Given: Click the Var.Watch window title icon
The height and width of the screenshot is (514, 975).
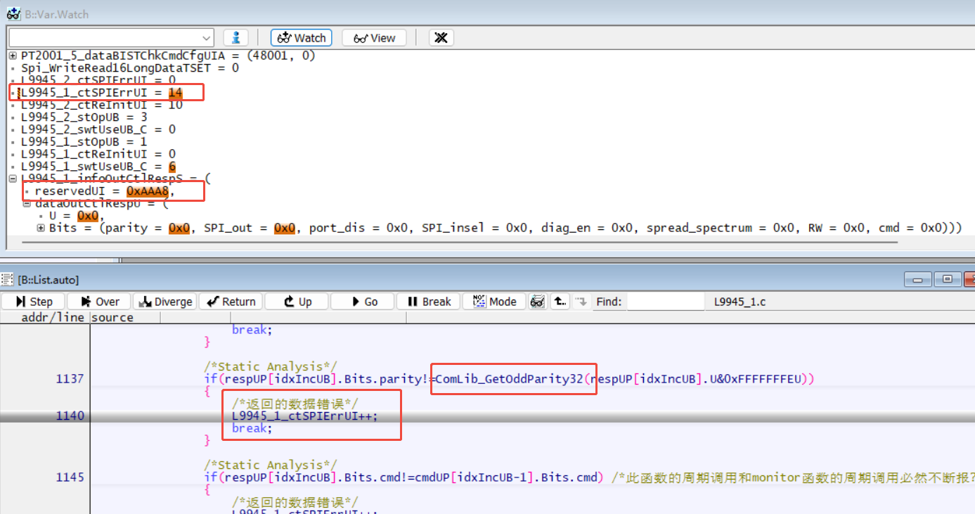Looking at the screenshot, I should coord(13,14).
